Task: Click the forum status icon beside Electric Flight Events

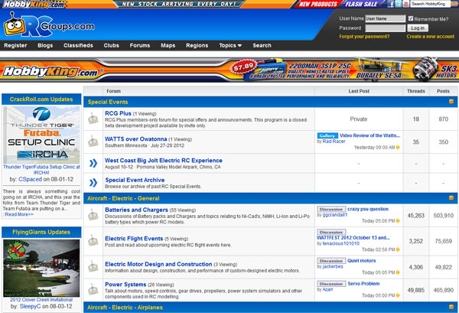Action: (93, 241)
